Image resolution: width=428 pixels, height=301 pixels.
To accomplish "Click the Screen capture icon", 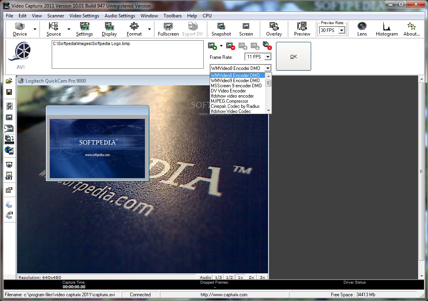I will pyautogui.click(x=246, y=29).
